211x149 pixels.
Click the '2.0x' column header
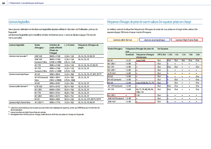[x=198, y=54]
